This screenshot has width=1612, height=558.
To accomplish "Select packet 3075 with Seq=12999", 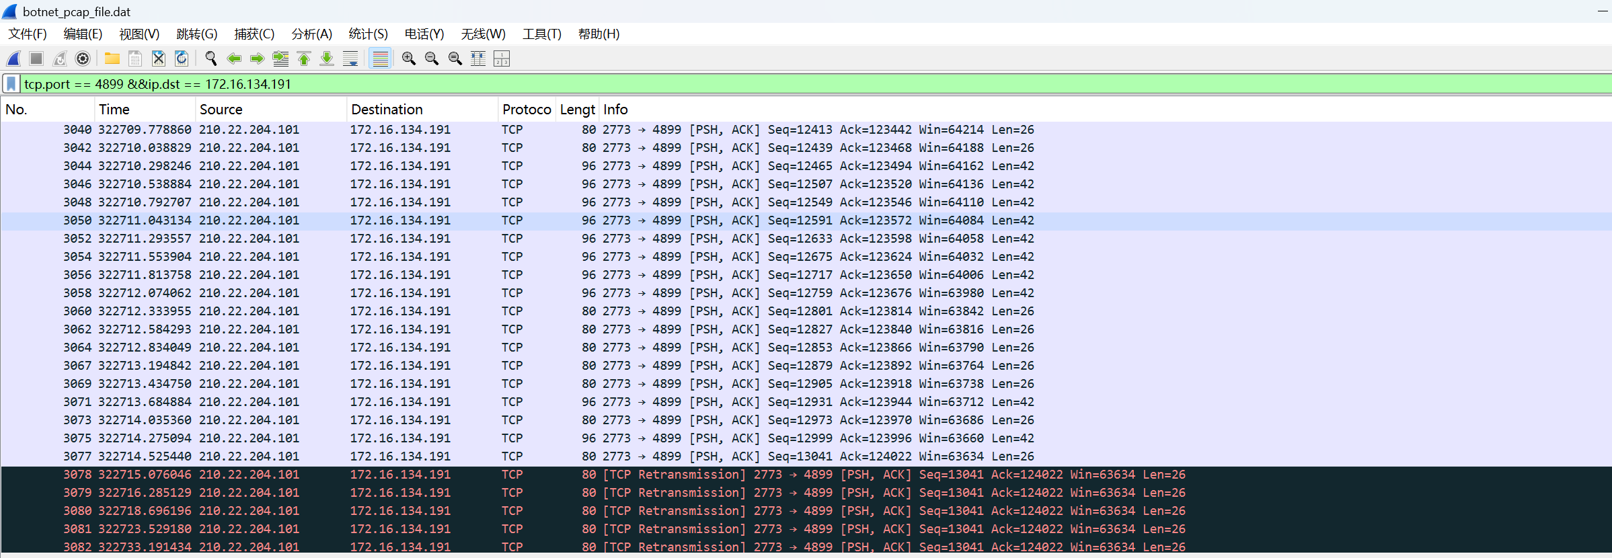I will coord(806,438).
